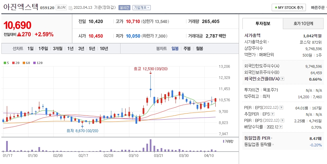The image size is (327, 164).
Task: Select the 10년 line chart period
Action: coord(104,49)
